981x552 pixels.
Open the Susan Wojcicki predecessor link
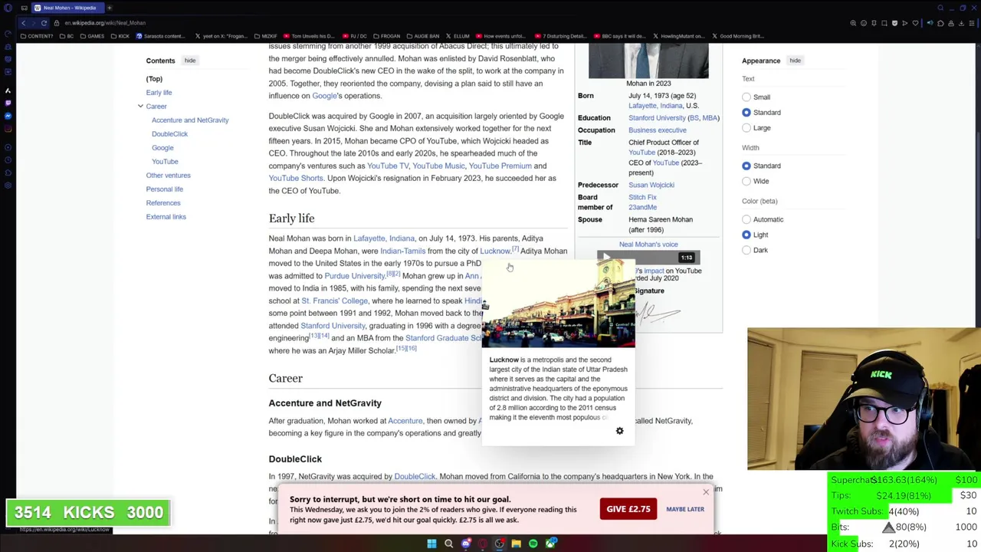(651, 185)
